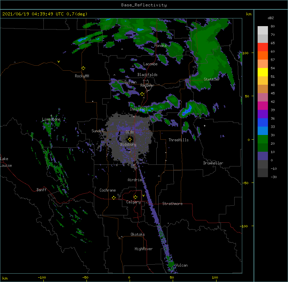This screenshot has height=282, width=288.
Task: Click the -50 tick on horizontal km axis
Action: tap(85, 278)
